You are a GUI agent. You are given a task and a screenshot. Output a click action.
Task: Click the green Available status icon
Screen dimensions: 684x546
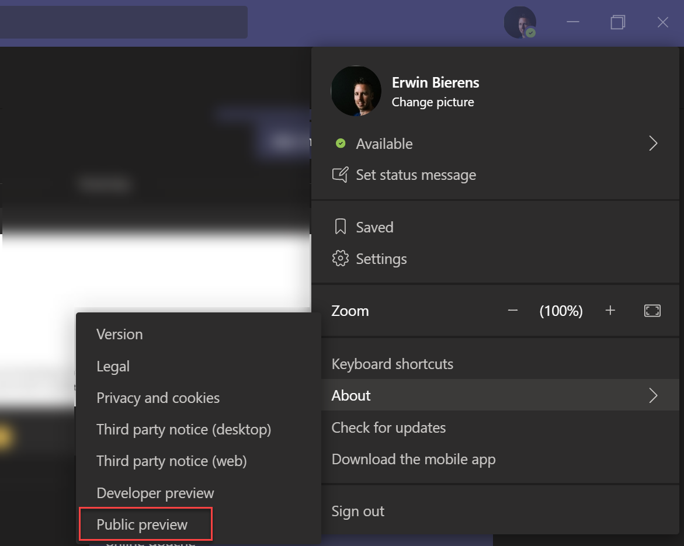[341, 143]
